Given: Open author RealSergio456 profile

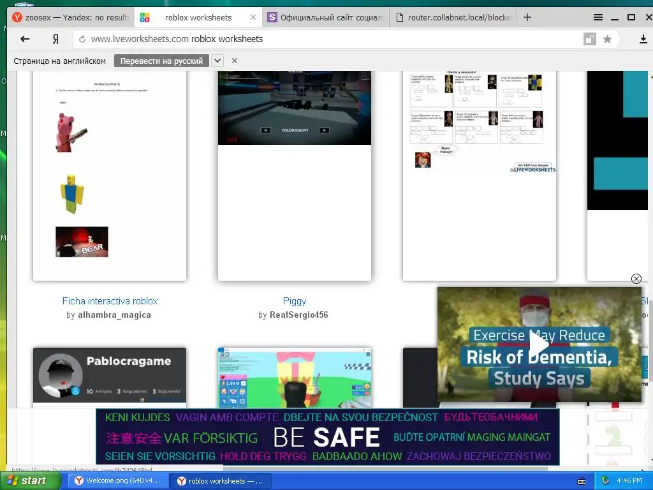Looking at the screenshot, I should [x=299, y=315].
